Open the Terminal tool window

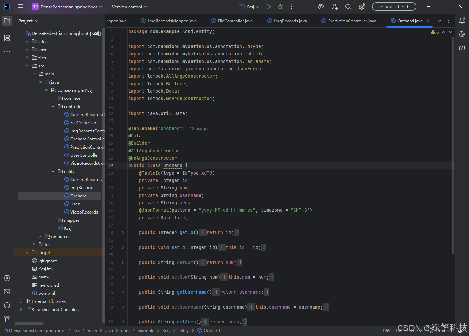pos(7,292)
